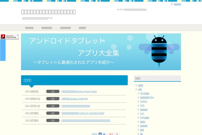Viewport: 202px width, 135px height.
Task: Click the breadcrumb text ending in TOP
Action: pyautogui.click(x=37, y=18)
